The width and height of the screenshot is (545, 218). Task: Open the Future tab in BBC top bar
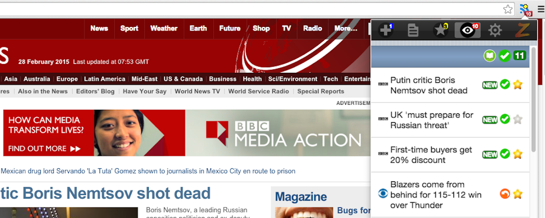230,29
